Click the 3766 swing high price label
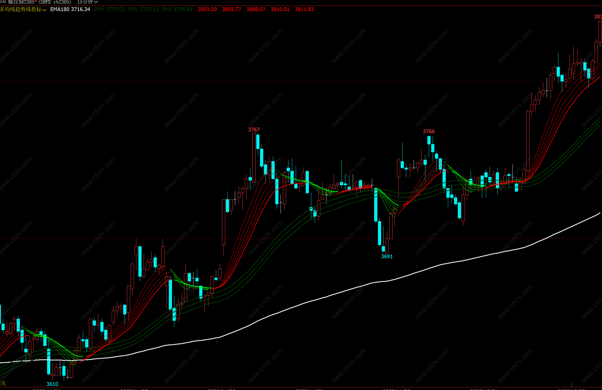The width and height of the screenshot is (602, 390). click(x=429, y=131)
